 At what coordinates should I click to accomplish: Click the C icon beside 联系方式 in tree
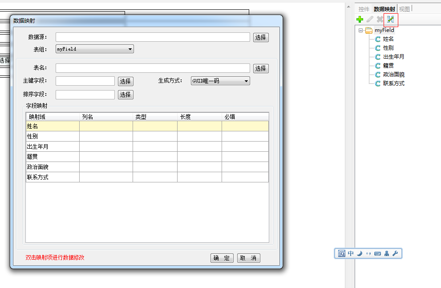[x=378, y=83]
